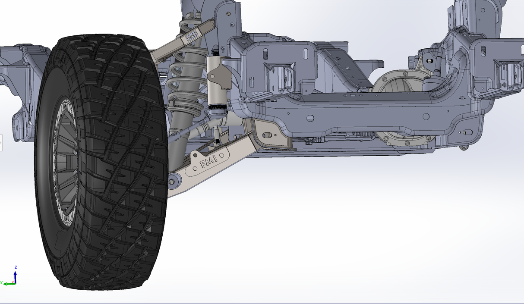Image resolution: width=524 pixels, height=304 pixels.
Task: Expand the collapsed panel tab on left edge
Action: (1, 143)
